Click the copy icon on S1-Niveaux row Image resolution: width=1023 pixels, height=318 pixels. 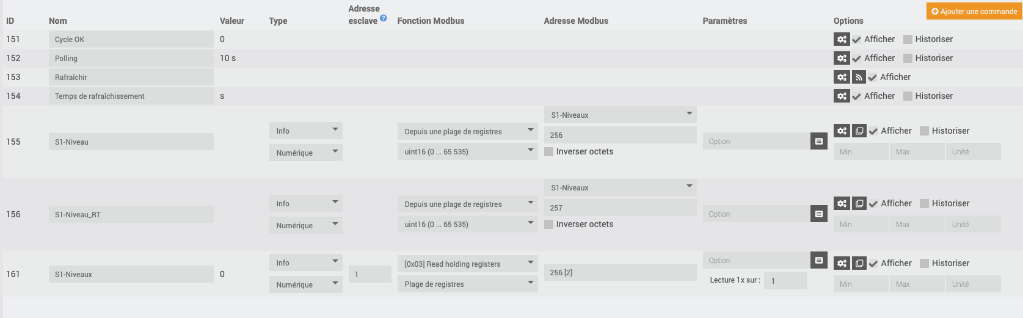tap(859, 263)
